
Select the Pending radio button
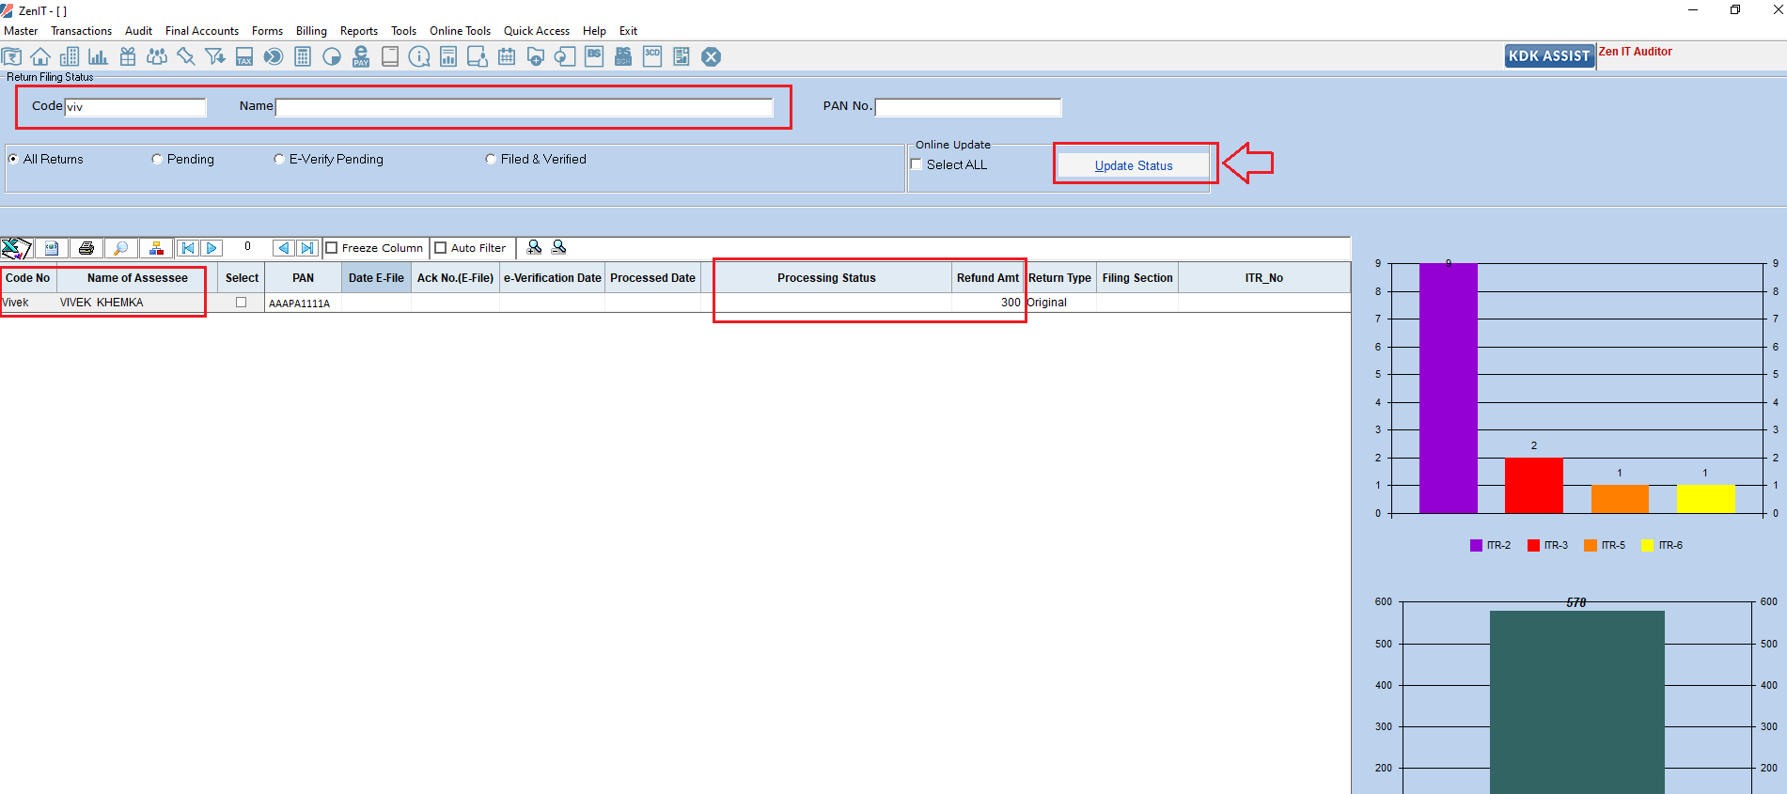click(x=157, y=159)
